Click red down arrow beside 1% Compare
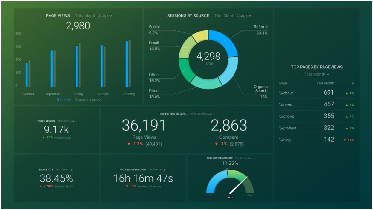The height and width of the screenshot is (210, 373). tap(216, 144)
